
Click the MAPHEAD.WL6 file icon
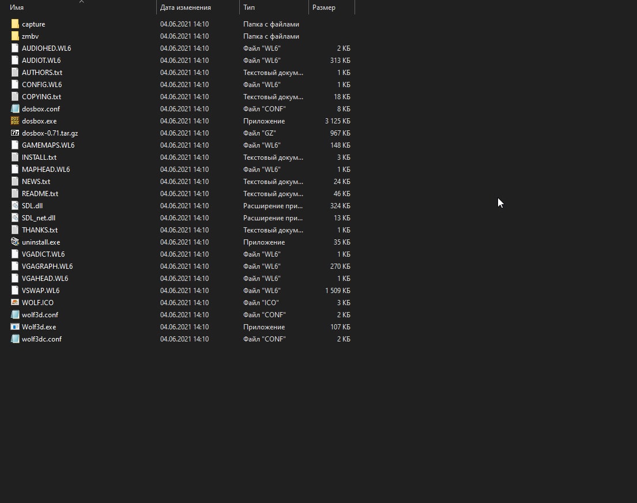(x=15, y=169)
